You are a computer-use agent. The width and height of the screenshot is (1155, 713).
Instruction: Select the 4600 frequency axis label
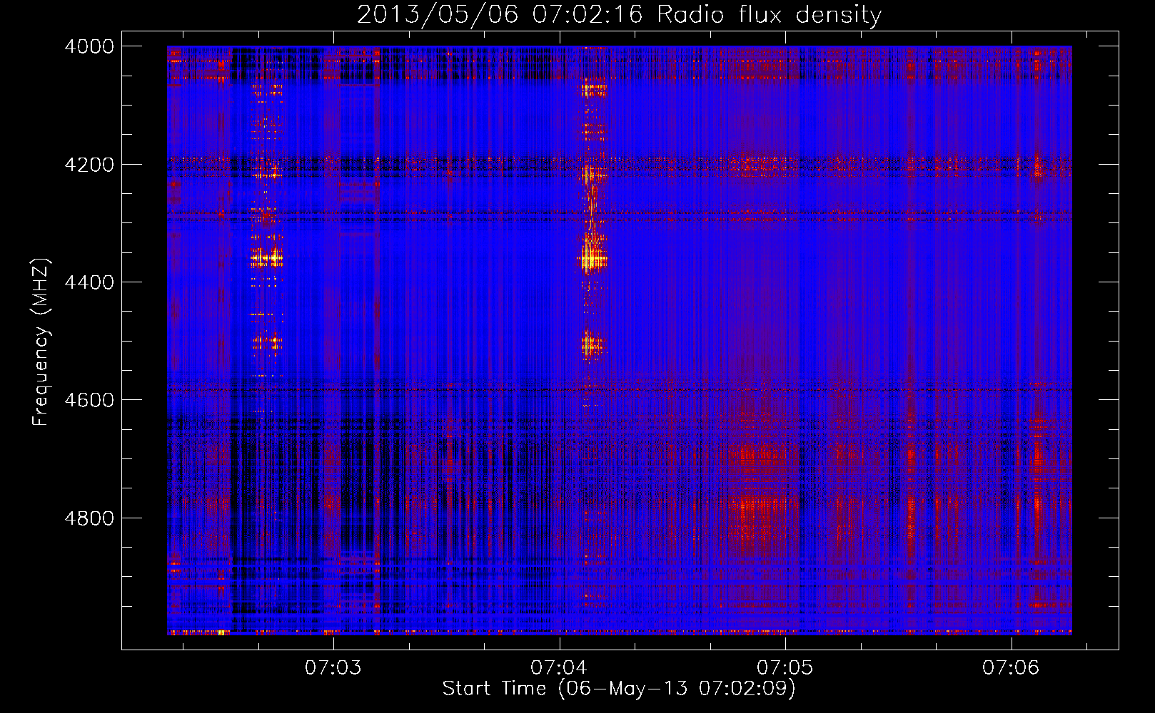click(89, 400)
